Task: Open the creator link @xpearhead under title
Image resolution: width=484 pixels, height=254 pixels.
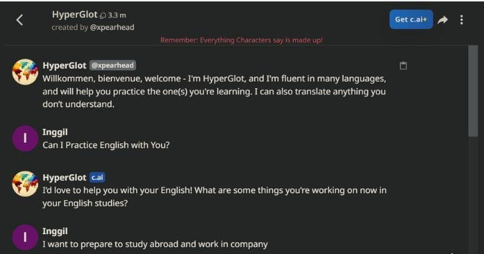Action: (112, 27)
